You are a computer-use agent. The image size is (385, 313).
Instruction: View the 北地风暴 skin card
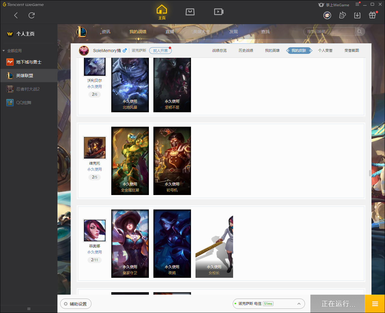[130, 85]
